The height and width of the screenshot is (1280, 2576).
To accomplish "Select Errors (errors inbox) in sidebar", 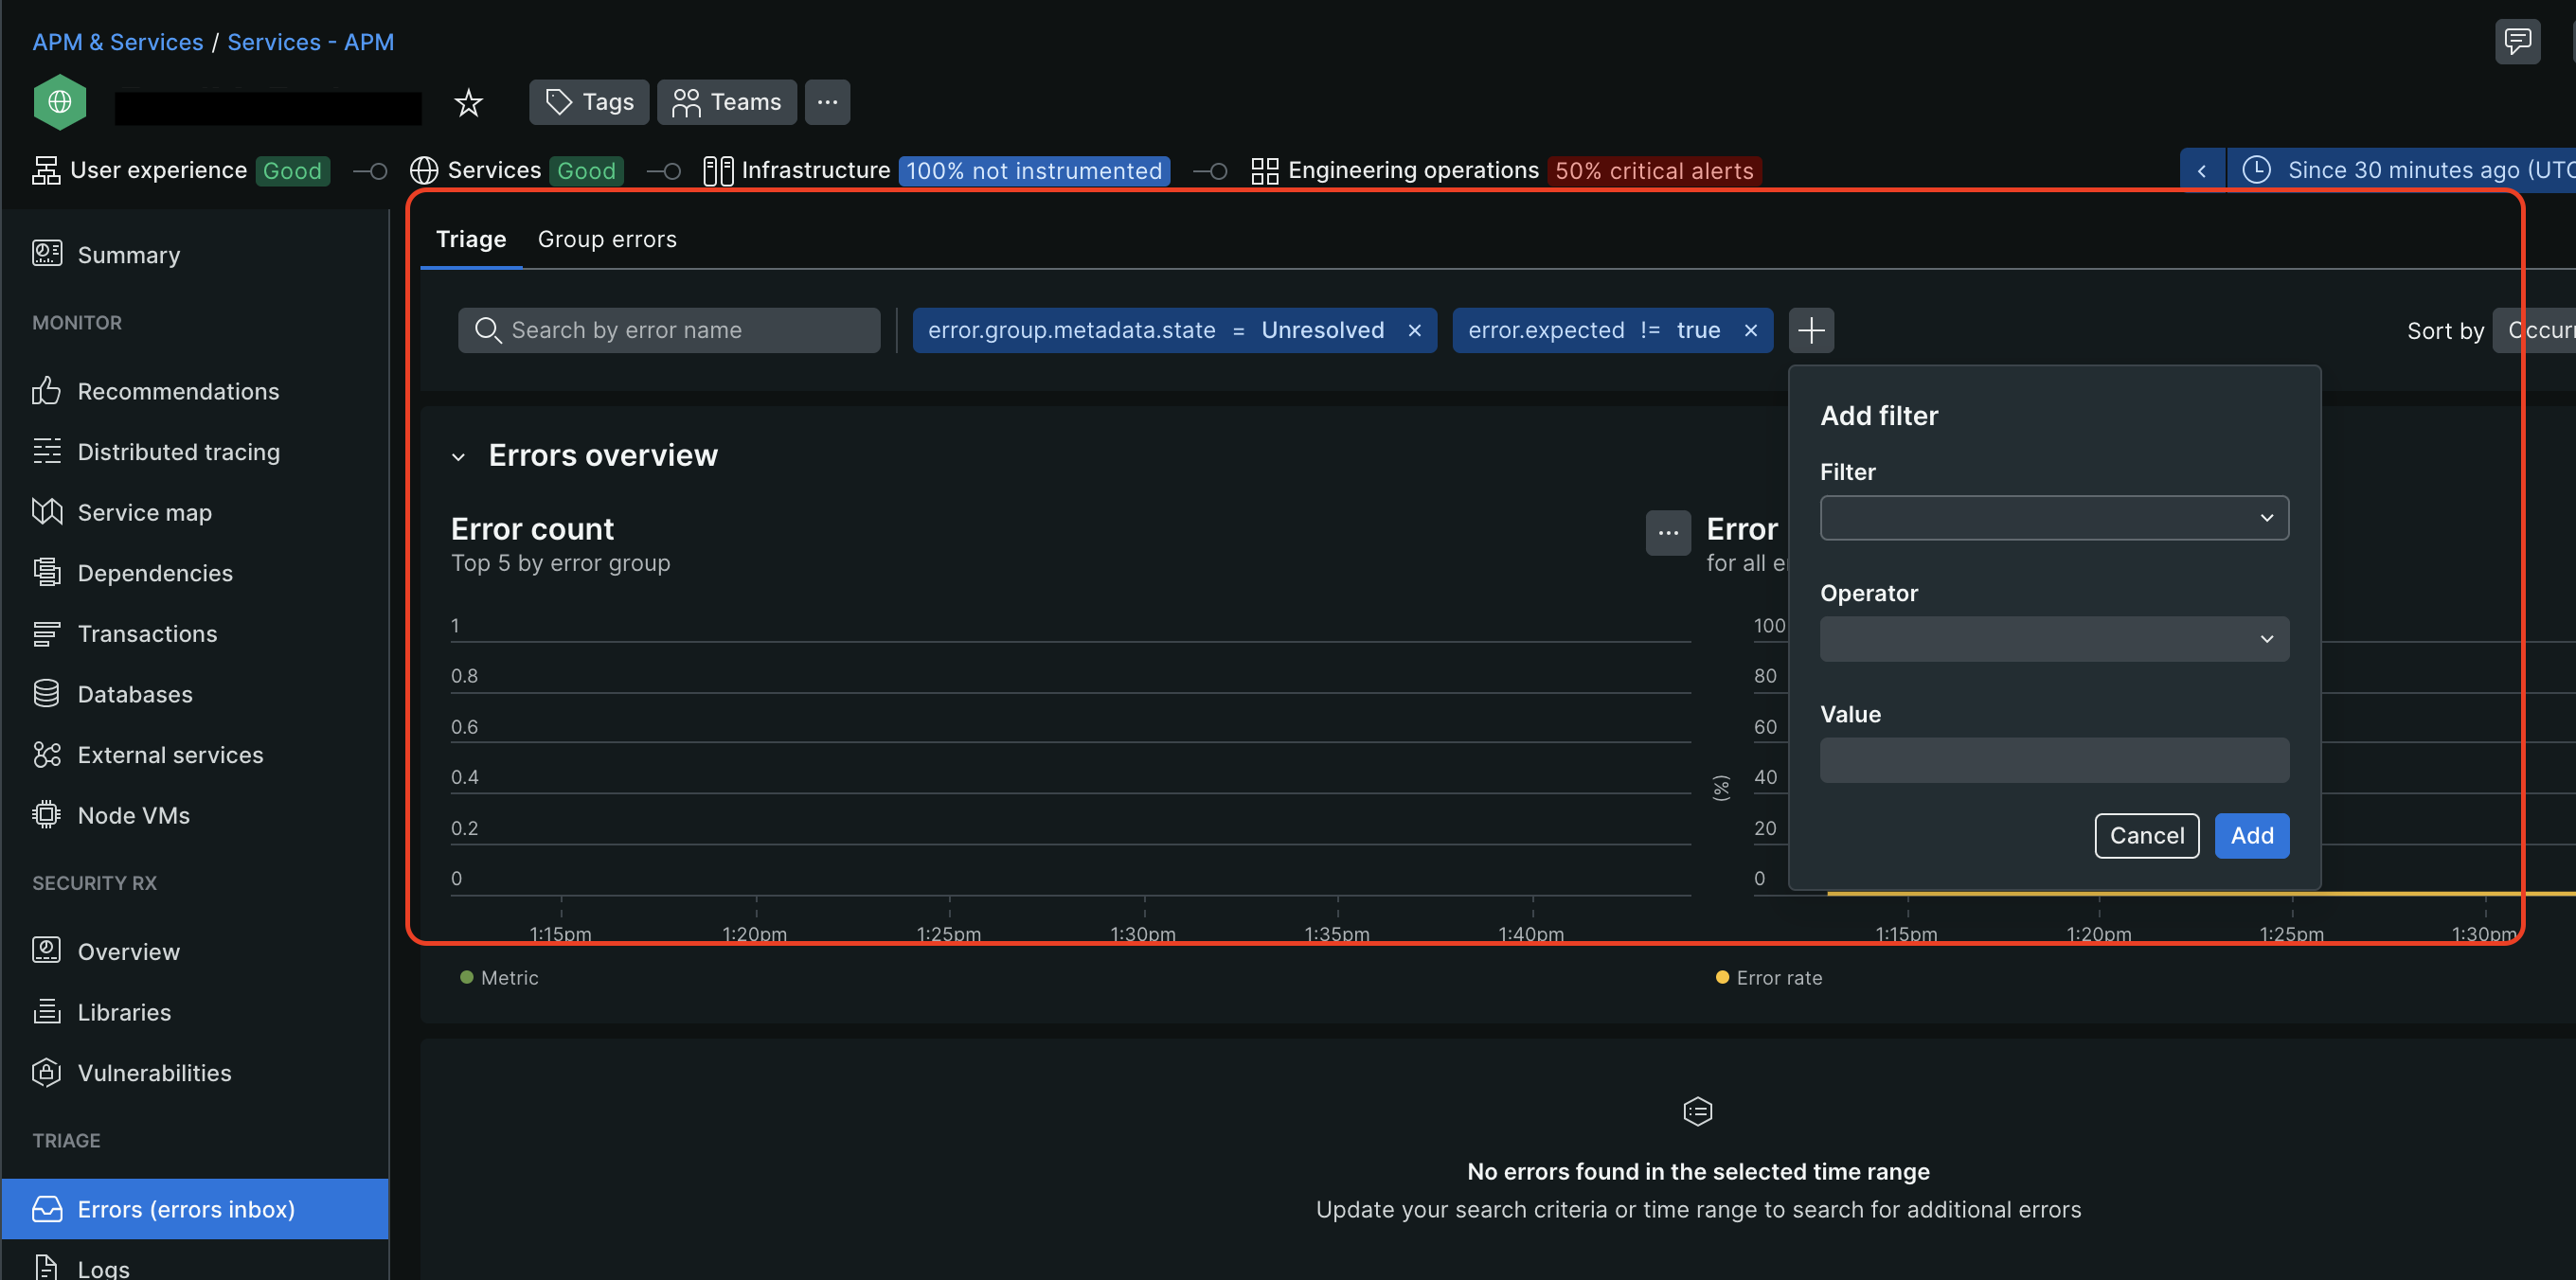I will [186, 1209].
